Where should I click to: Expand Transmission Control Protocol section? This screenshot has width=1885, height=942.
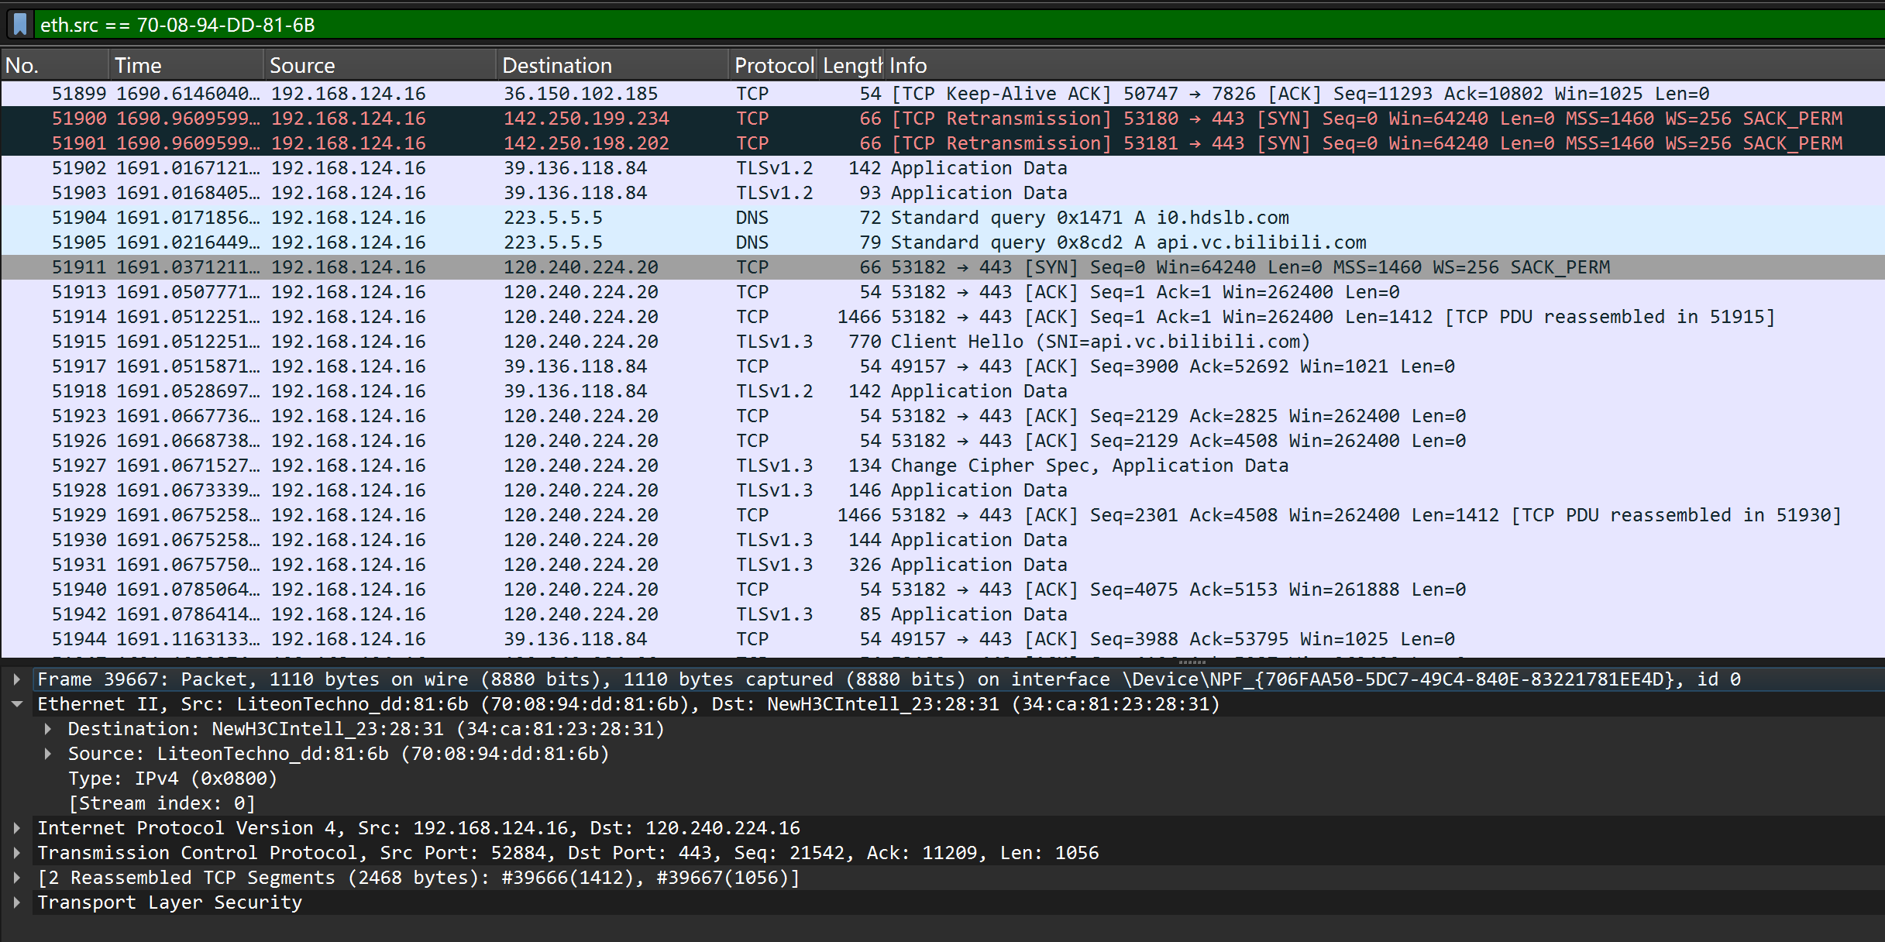[x=17, y=853]
